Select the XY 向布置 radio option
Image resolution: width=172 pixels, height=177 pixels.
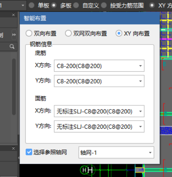pos(119,33)
